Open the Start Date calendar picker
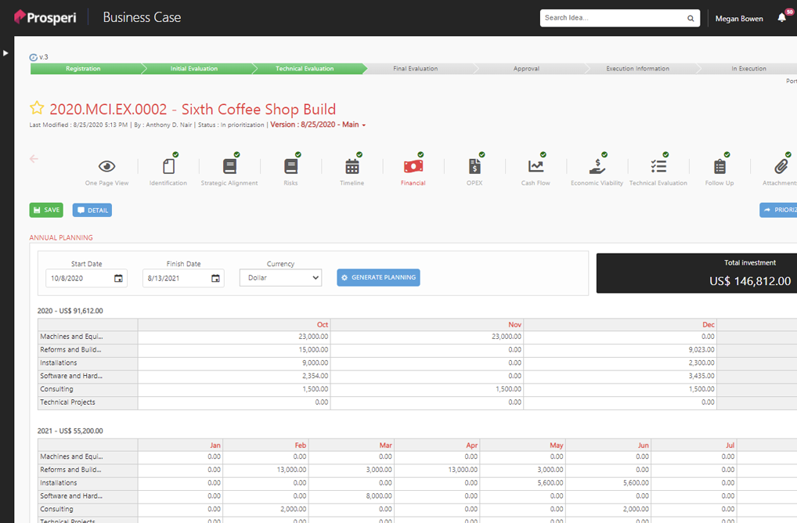Image resolution: width=797 pixels, height=523 pixels. [118, 278]
